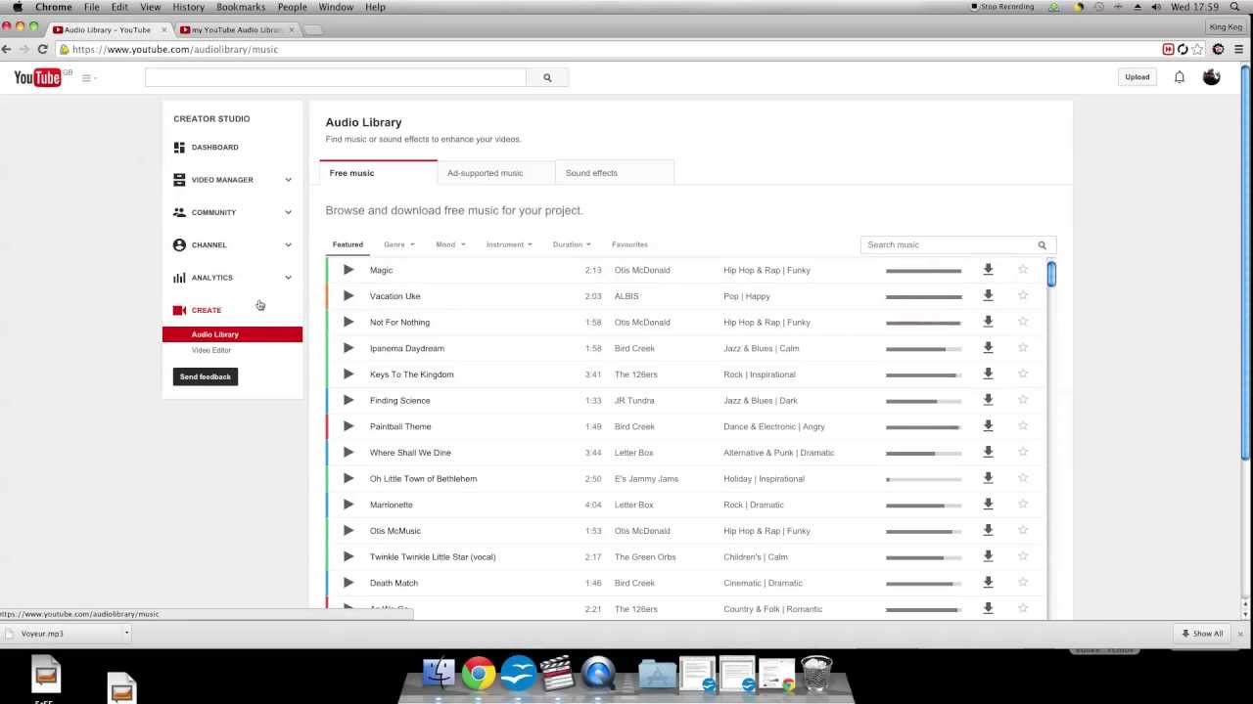Download Twinkle Twinkle Little Star track
Image resolution: width=1253 pixels, height=704 pixels.
tap(988, 556)
